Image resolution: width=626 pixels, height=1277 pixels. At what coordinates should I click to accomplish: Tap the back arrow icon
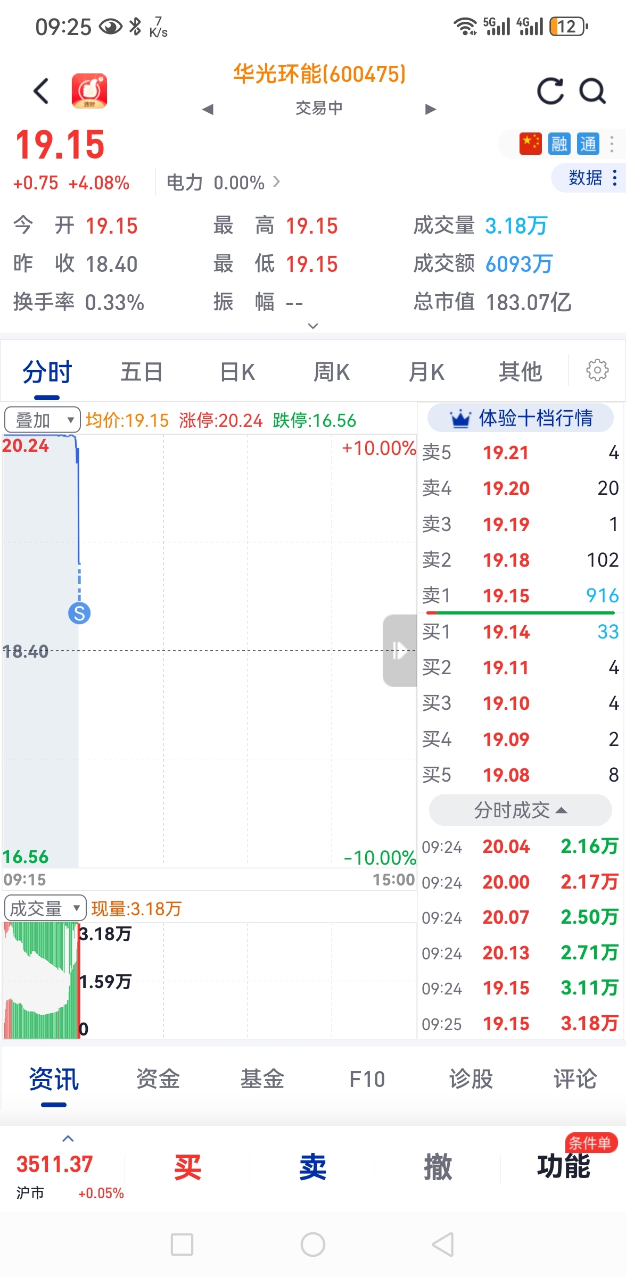(x=41, y=91)
